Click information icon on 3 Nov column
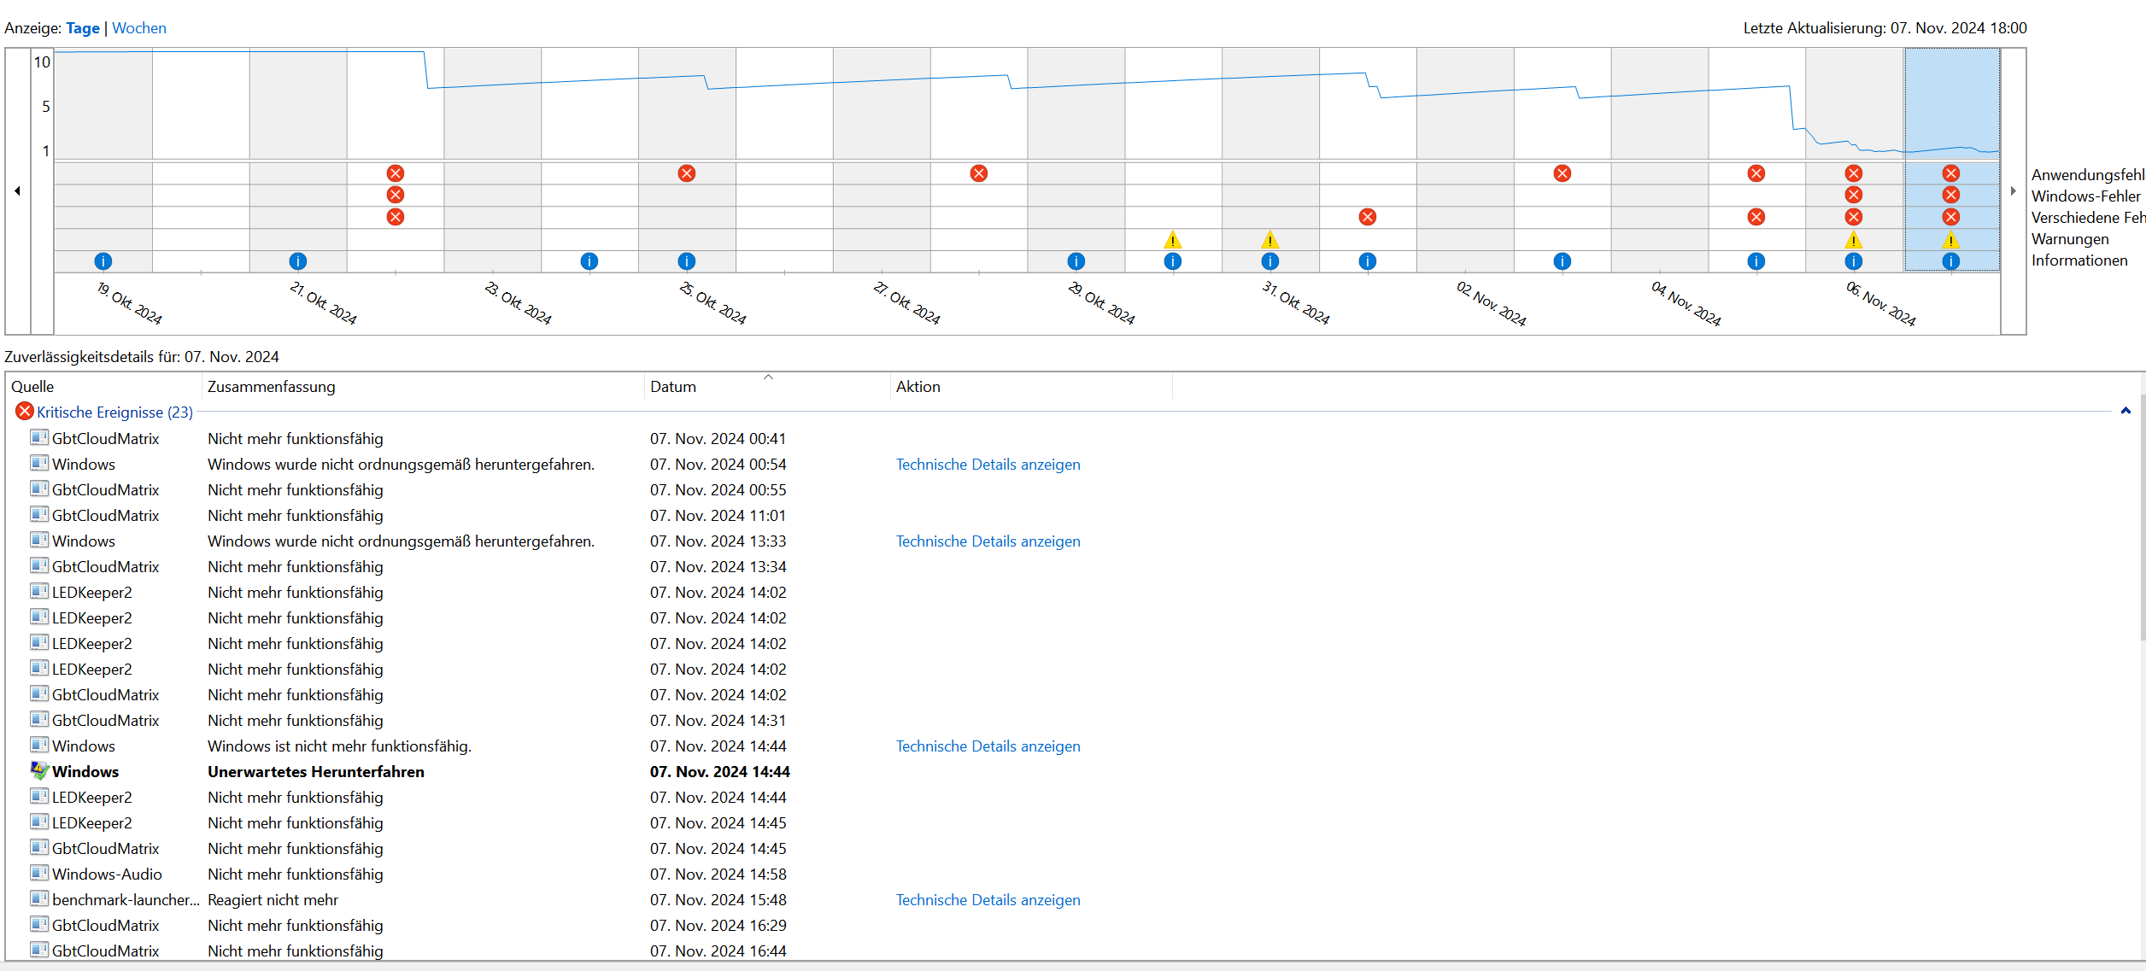 (x=1562, y=261)
